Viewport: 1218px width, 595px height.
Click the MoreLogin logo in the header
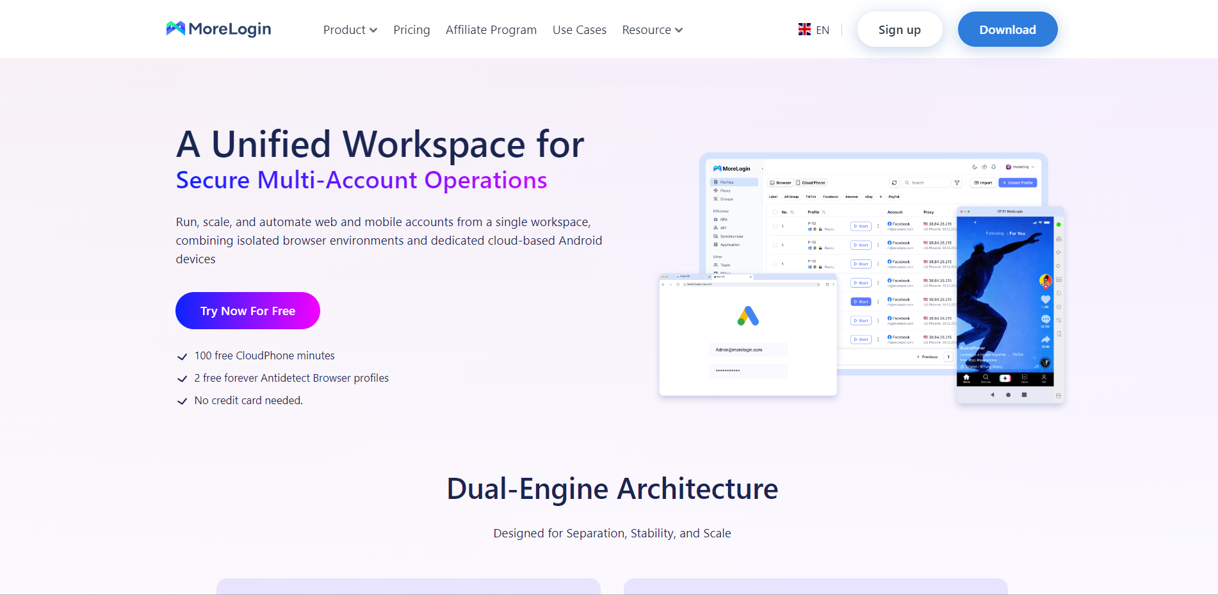(218, 29)
